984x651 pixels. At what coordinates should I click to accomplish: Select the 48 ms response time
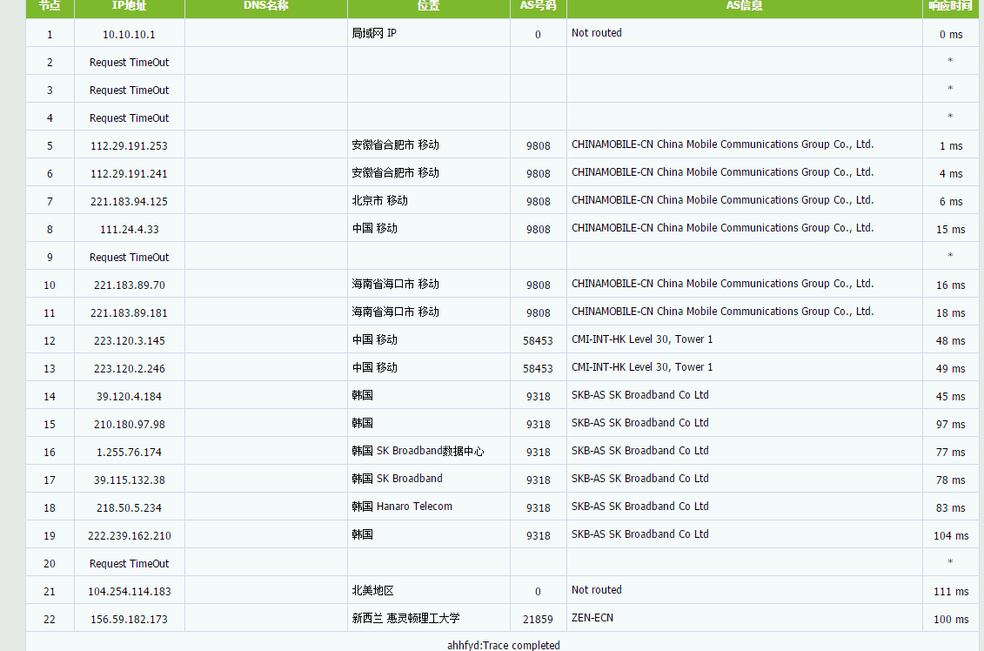click(x=951, y=341)
